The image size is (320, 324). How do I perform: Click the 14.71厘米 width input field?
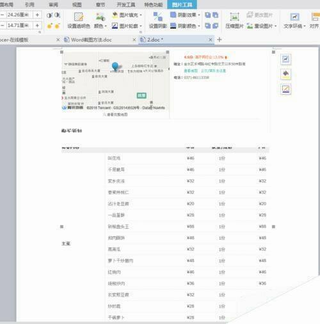pos(19,26)
